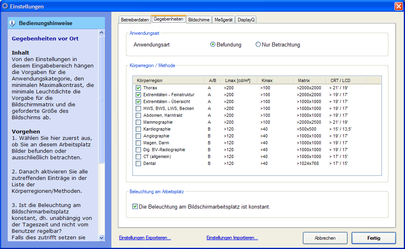Click Magen, Darm category letter B
405x249 pixels.
[x=209, y=143]
